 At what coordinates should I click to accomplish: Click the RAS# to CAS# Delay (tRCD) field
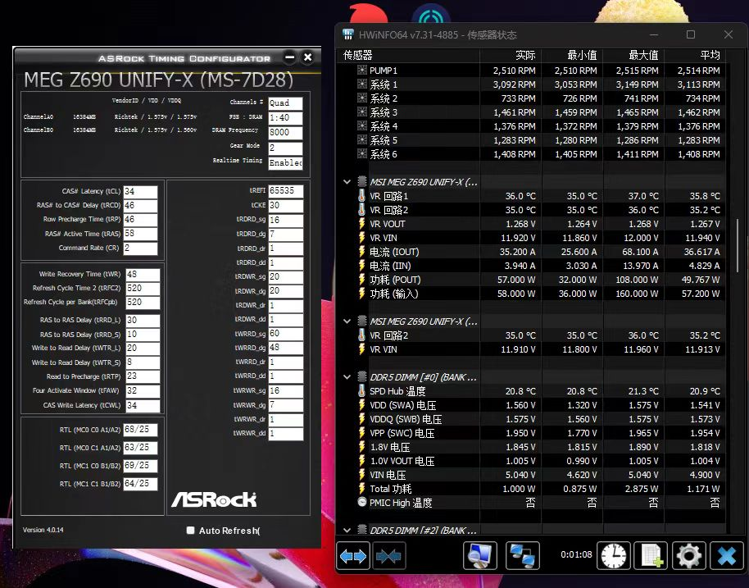tap(140, 206)
